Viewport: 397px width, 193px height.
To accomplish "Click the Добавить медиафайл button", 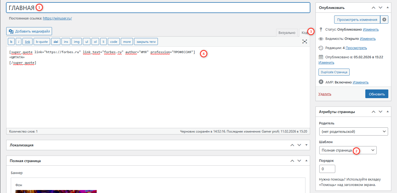I will (x=29, y=31).
